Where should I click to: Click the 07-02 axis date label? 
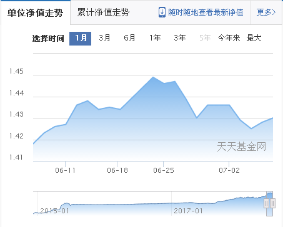click(x=229, y=170)
